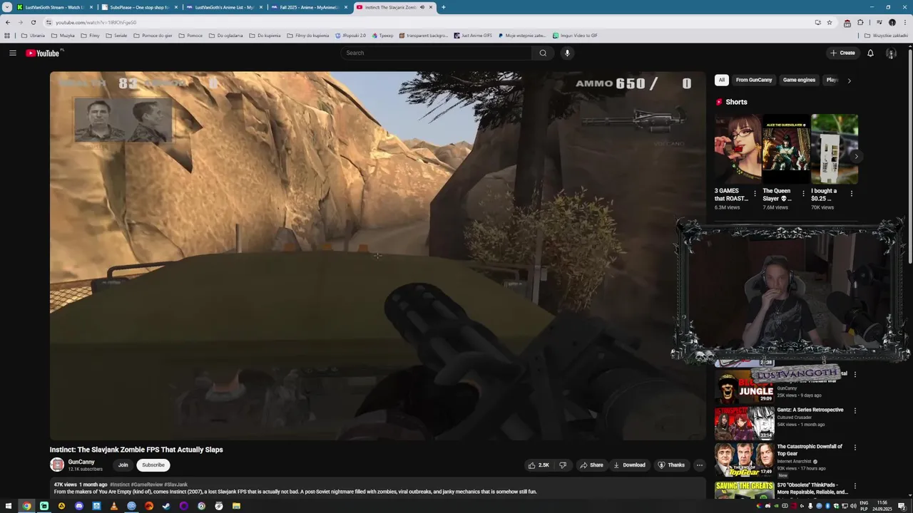Open 'The Queen Slayer' short thumbnail
Viewport: 913px width, 513px height.
coord(786,149)
